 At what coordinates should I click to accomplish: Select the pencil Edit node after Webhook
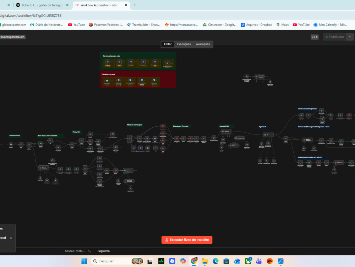[21, 144]
